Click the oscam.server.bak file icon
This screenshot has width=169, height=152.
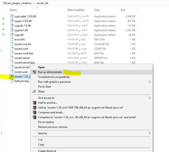[x=12, y=62]
